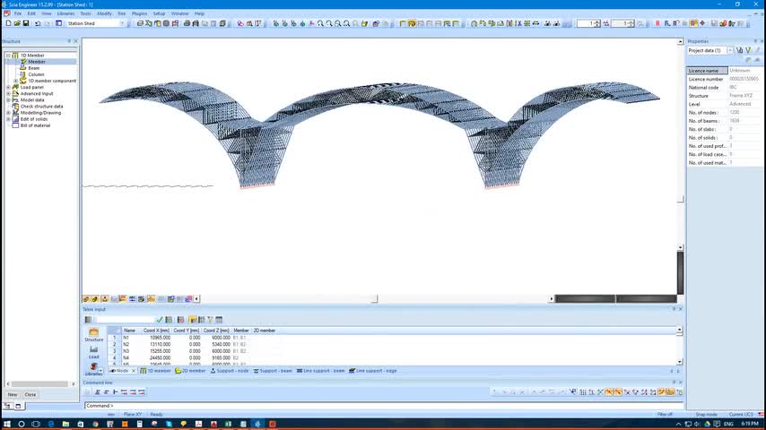The image size is (766, 430).
Task: Expand the Edit of solids node
Action: [8, 119]
